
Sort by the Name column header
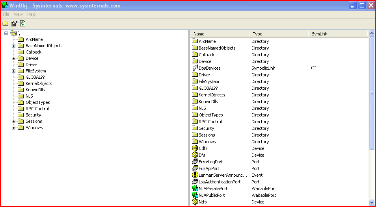pos(220,34)
